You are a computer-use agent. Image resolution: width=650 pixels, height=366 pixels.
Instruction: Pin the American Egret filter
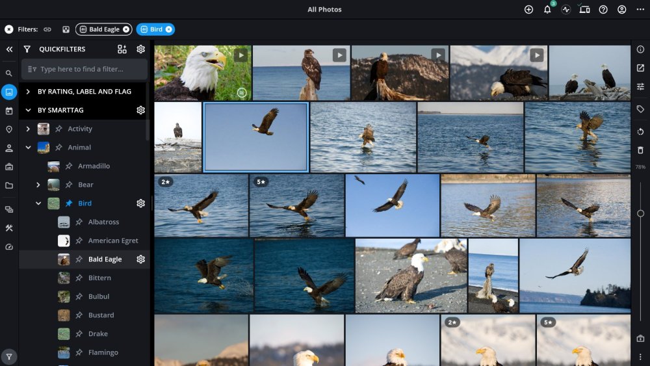tap(79, 241)
